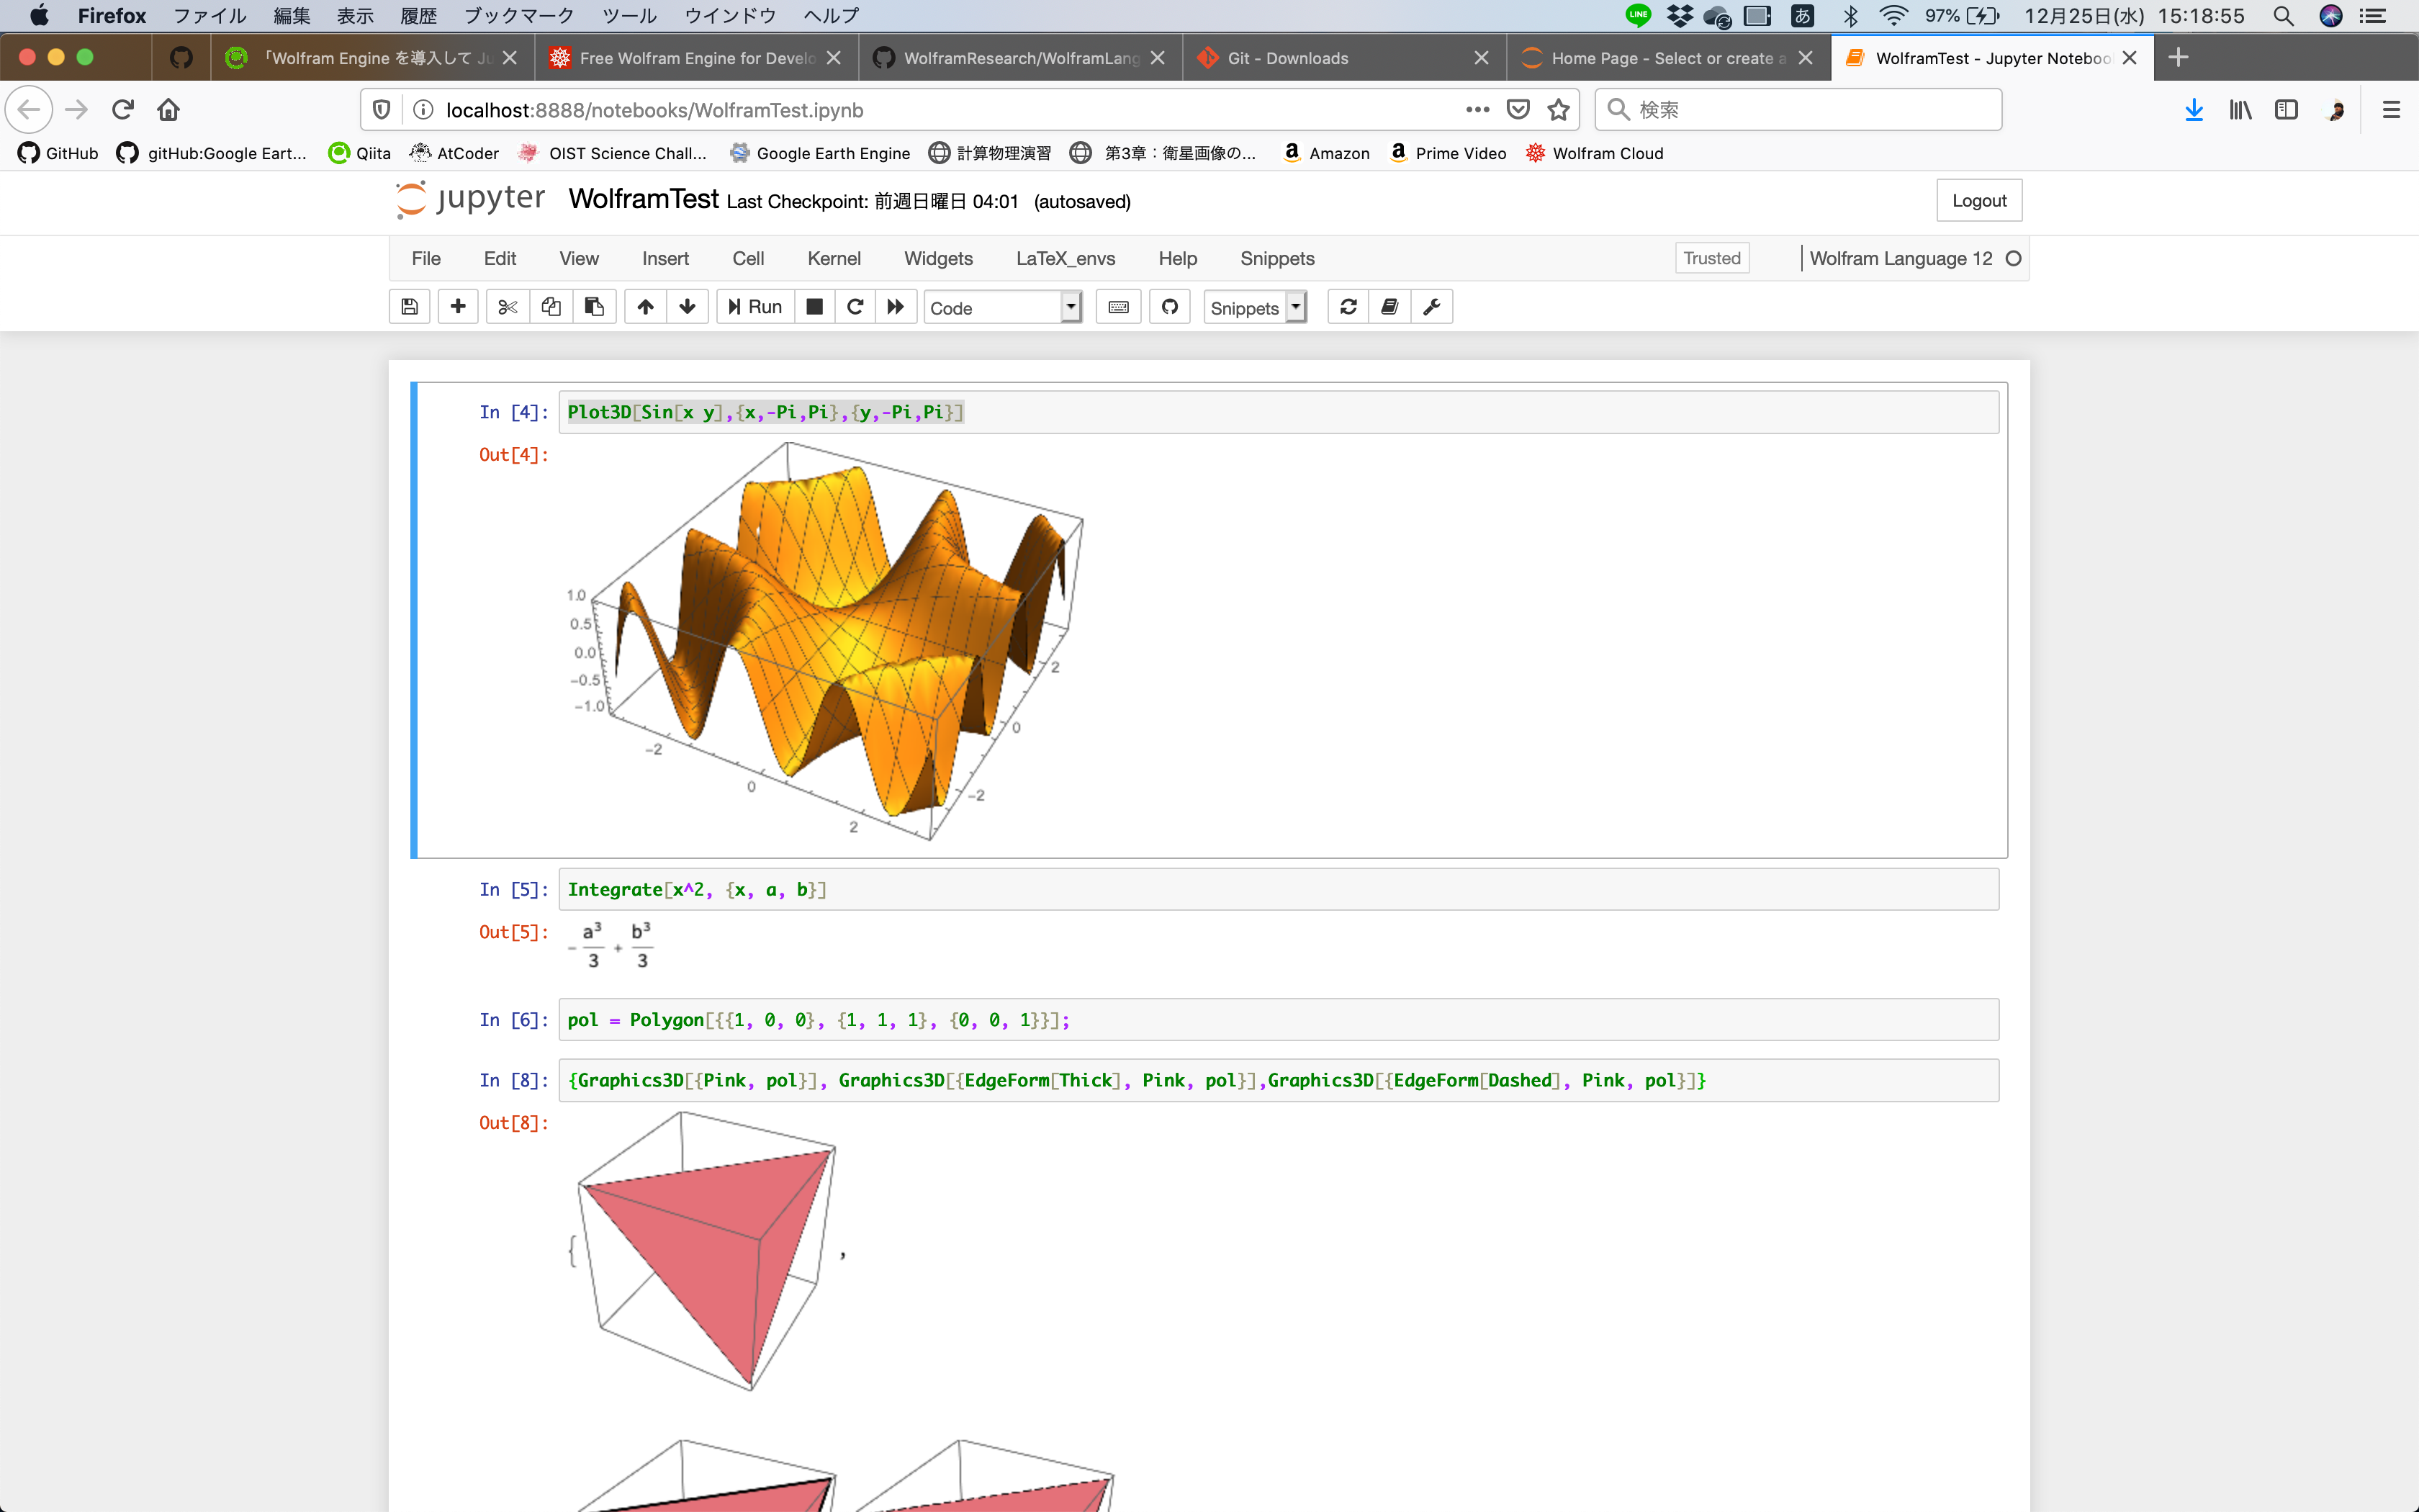Open the cell type Code dropdown

tap(1003, 308)
